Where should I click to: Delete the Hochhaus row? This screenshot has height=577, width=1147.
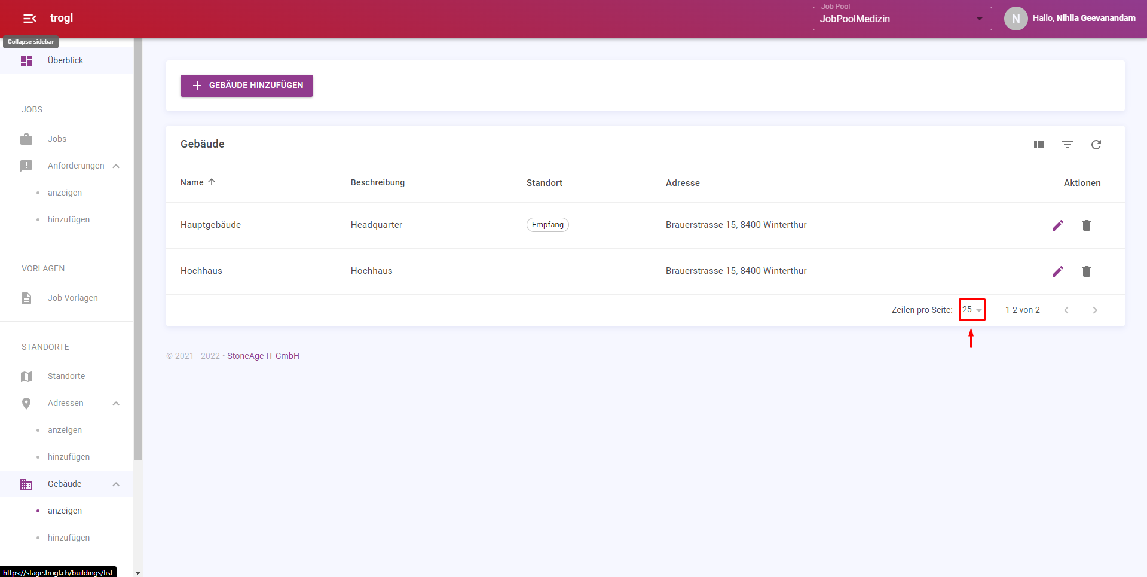[x=1087, y=271]
